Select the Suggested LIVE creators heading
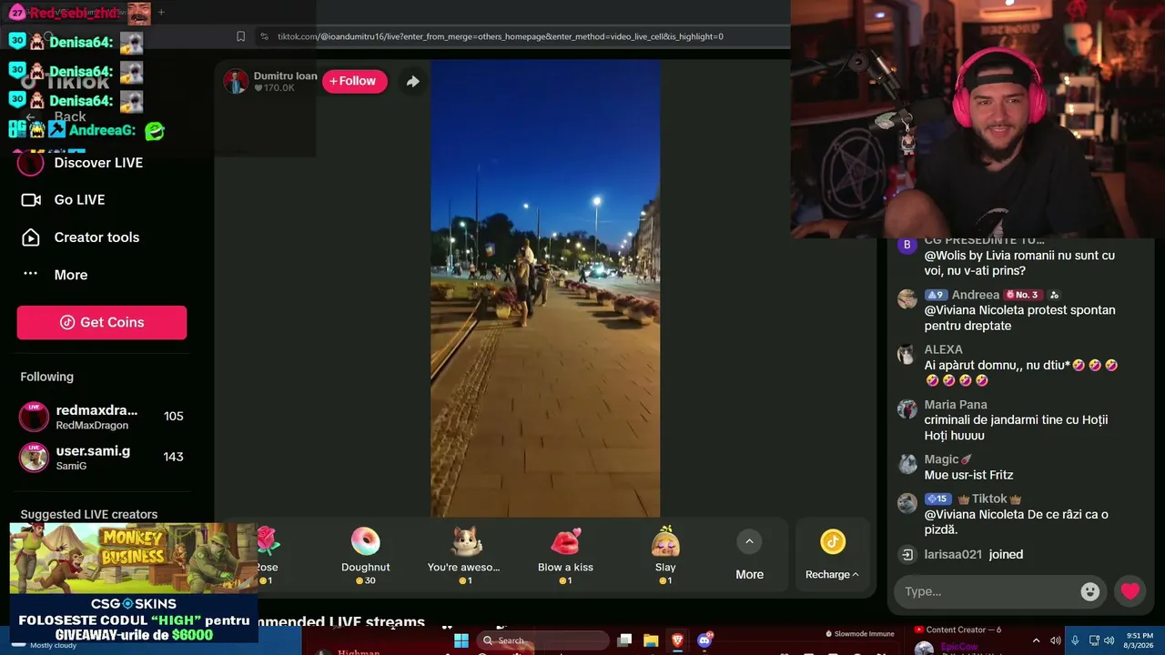This screenshot has height=655, width=1165. point(89,514)
